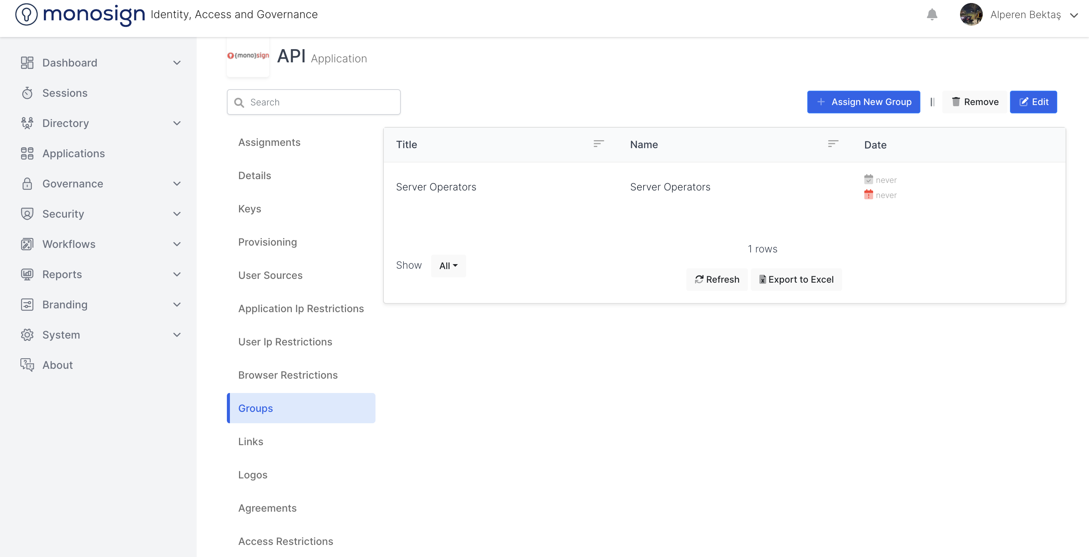Switch to the Keys tab

coord(250,209)
